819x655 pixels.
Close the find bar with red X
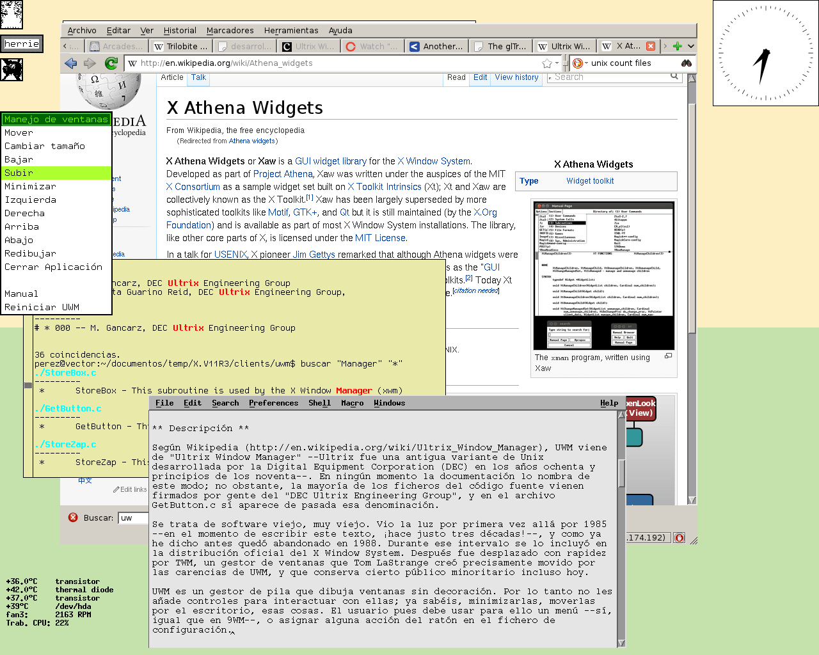coord(73,517)
